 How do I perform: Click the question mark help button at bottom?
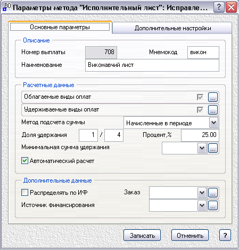(x=225, y=235)
